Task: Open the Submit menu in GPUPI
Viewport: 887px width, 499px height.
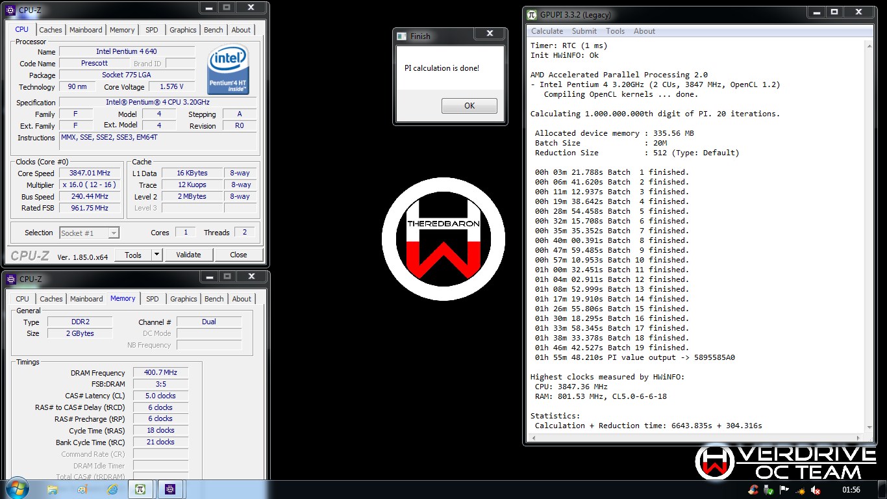Action: (x=584, y=31)
